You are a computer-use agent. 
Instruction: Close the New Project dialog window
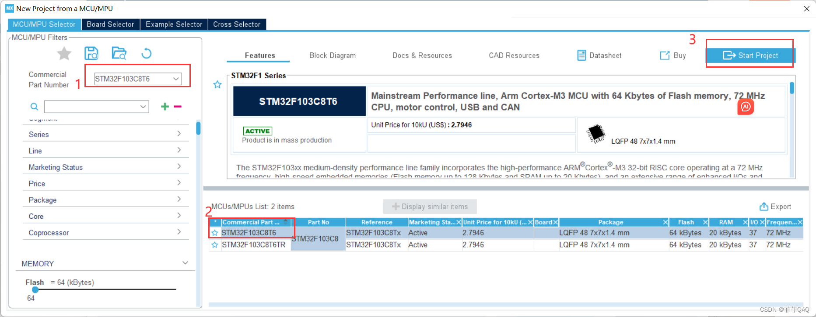pyautogui.click(x=807, y=9)
